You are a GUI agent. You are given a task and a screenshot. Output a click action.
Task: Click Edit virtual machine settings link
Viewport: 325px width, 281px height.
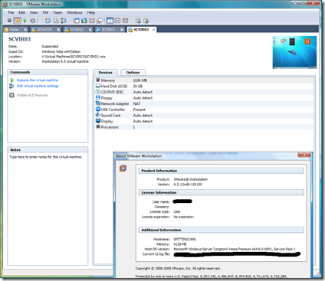coord(38,86)
